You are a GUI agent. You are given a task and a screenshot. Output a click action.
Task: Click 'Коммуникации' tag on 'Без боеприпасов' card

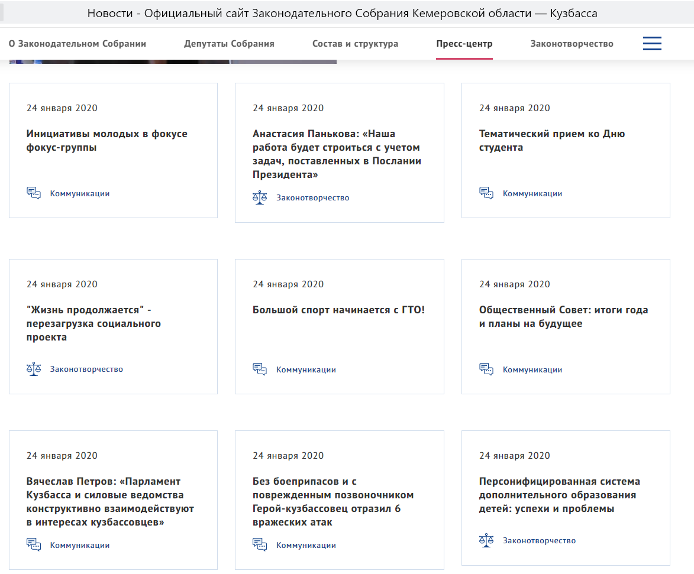click(306, 545)
